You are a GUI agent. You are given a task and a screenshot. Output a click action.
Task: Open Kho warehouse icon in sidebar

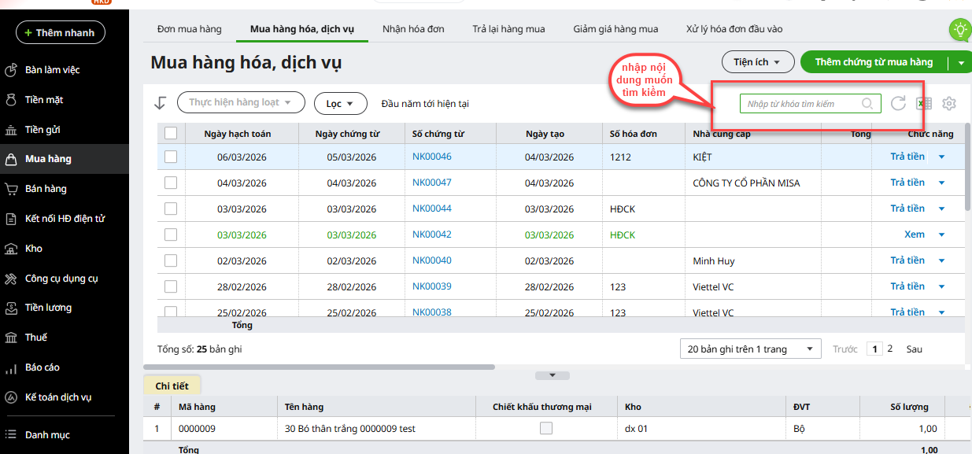11,249
